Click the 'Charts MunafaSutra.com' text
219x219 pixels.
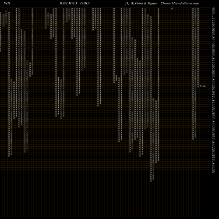180,4
